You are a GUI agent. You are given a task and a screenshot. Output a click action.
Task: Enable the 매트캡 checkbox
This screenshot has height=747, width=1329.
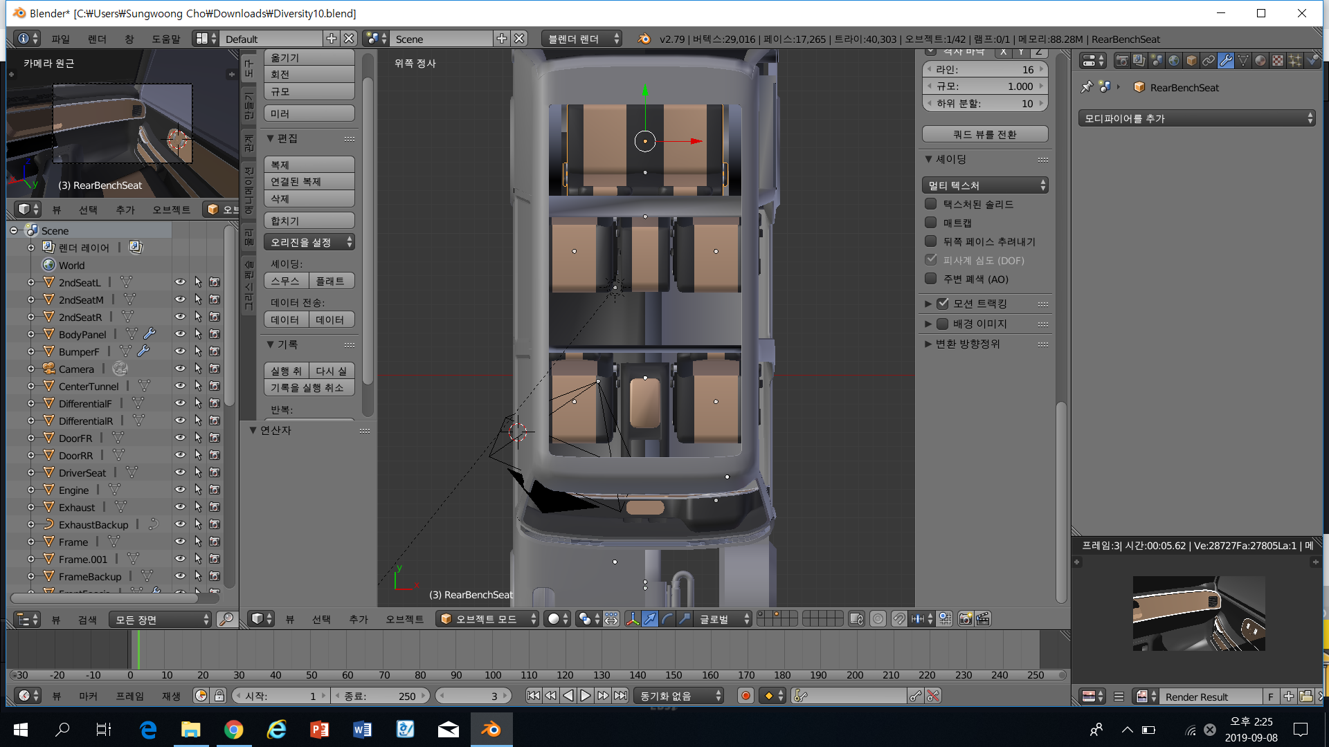[x=931, y=223]
